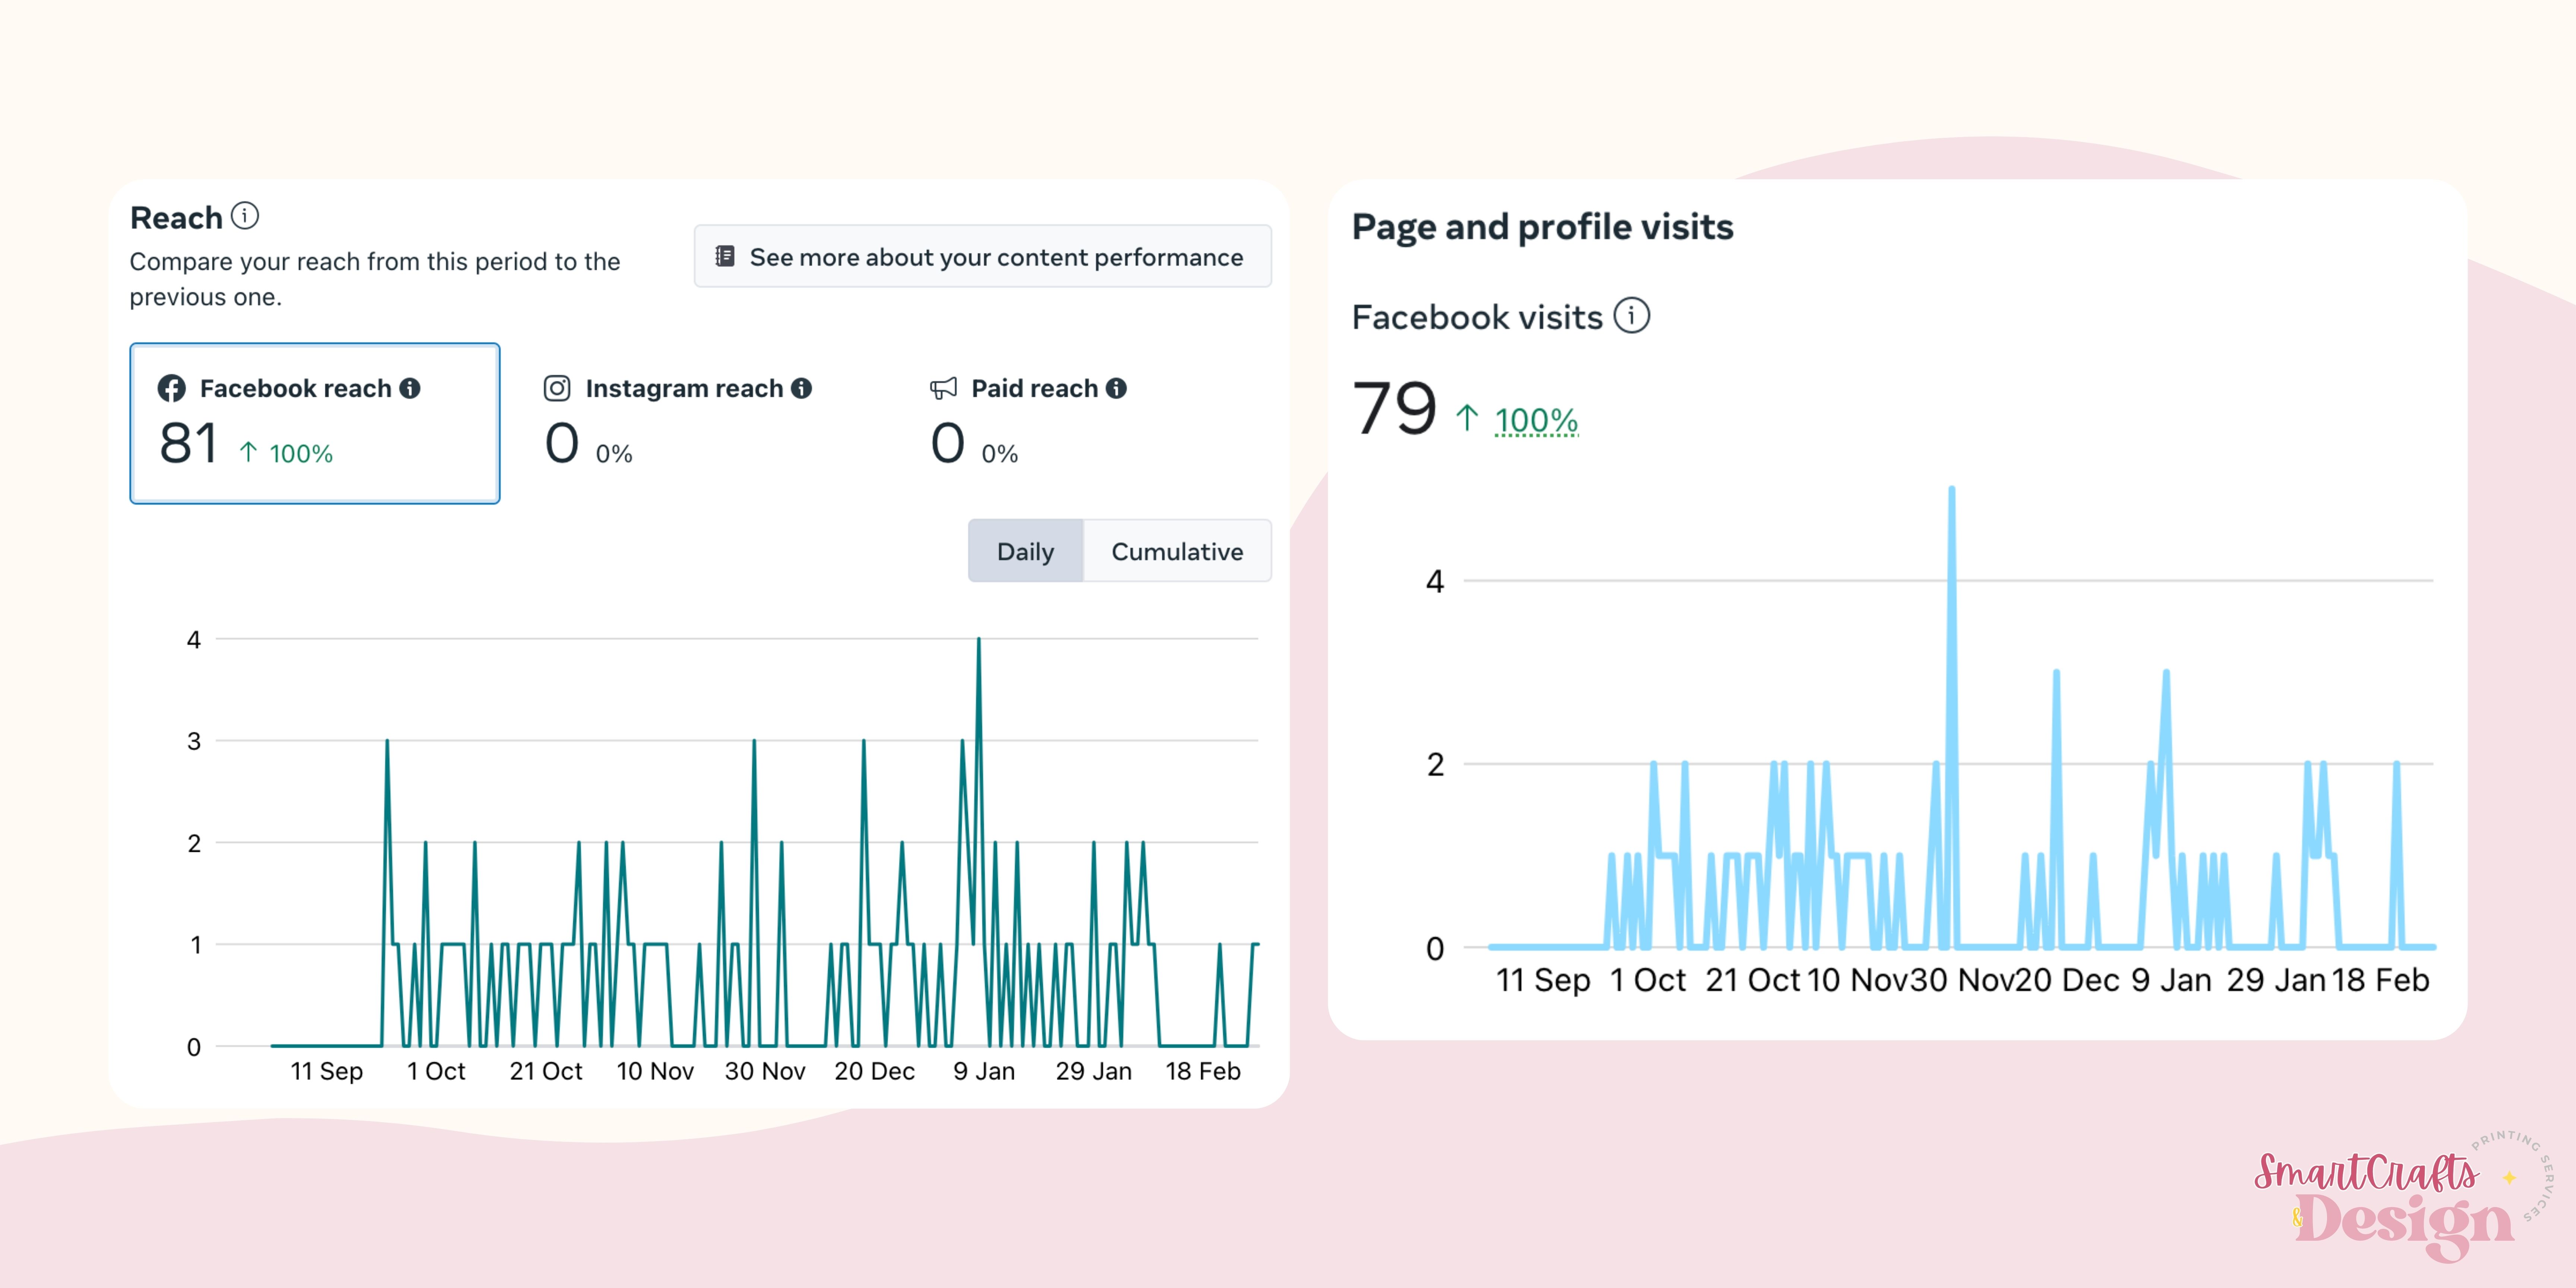Click the Instagram logo icon
This screenshot has width=2576, height=1288.
point(557,388)
